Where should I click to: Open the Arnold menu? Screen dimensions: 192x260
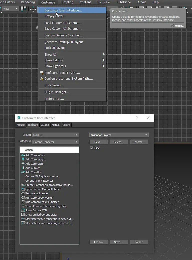coord(142,2)
